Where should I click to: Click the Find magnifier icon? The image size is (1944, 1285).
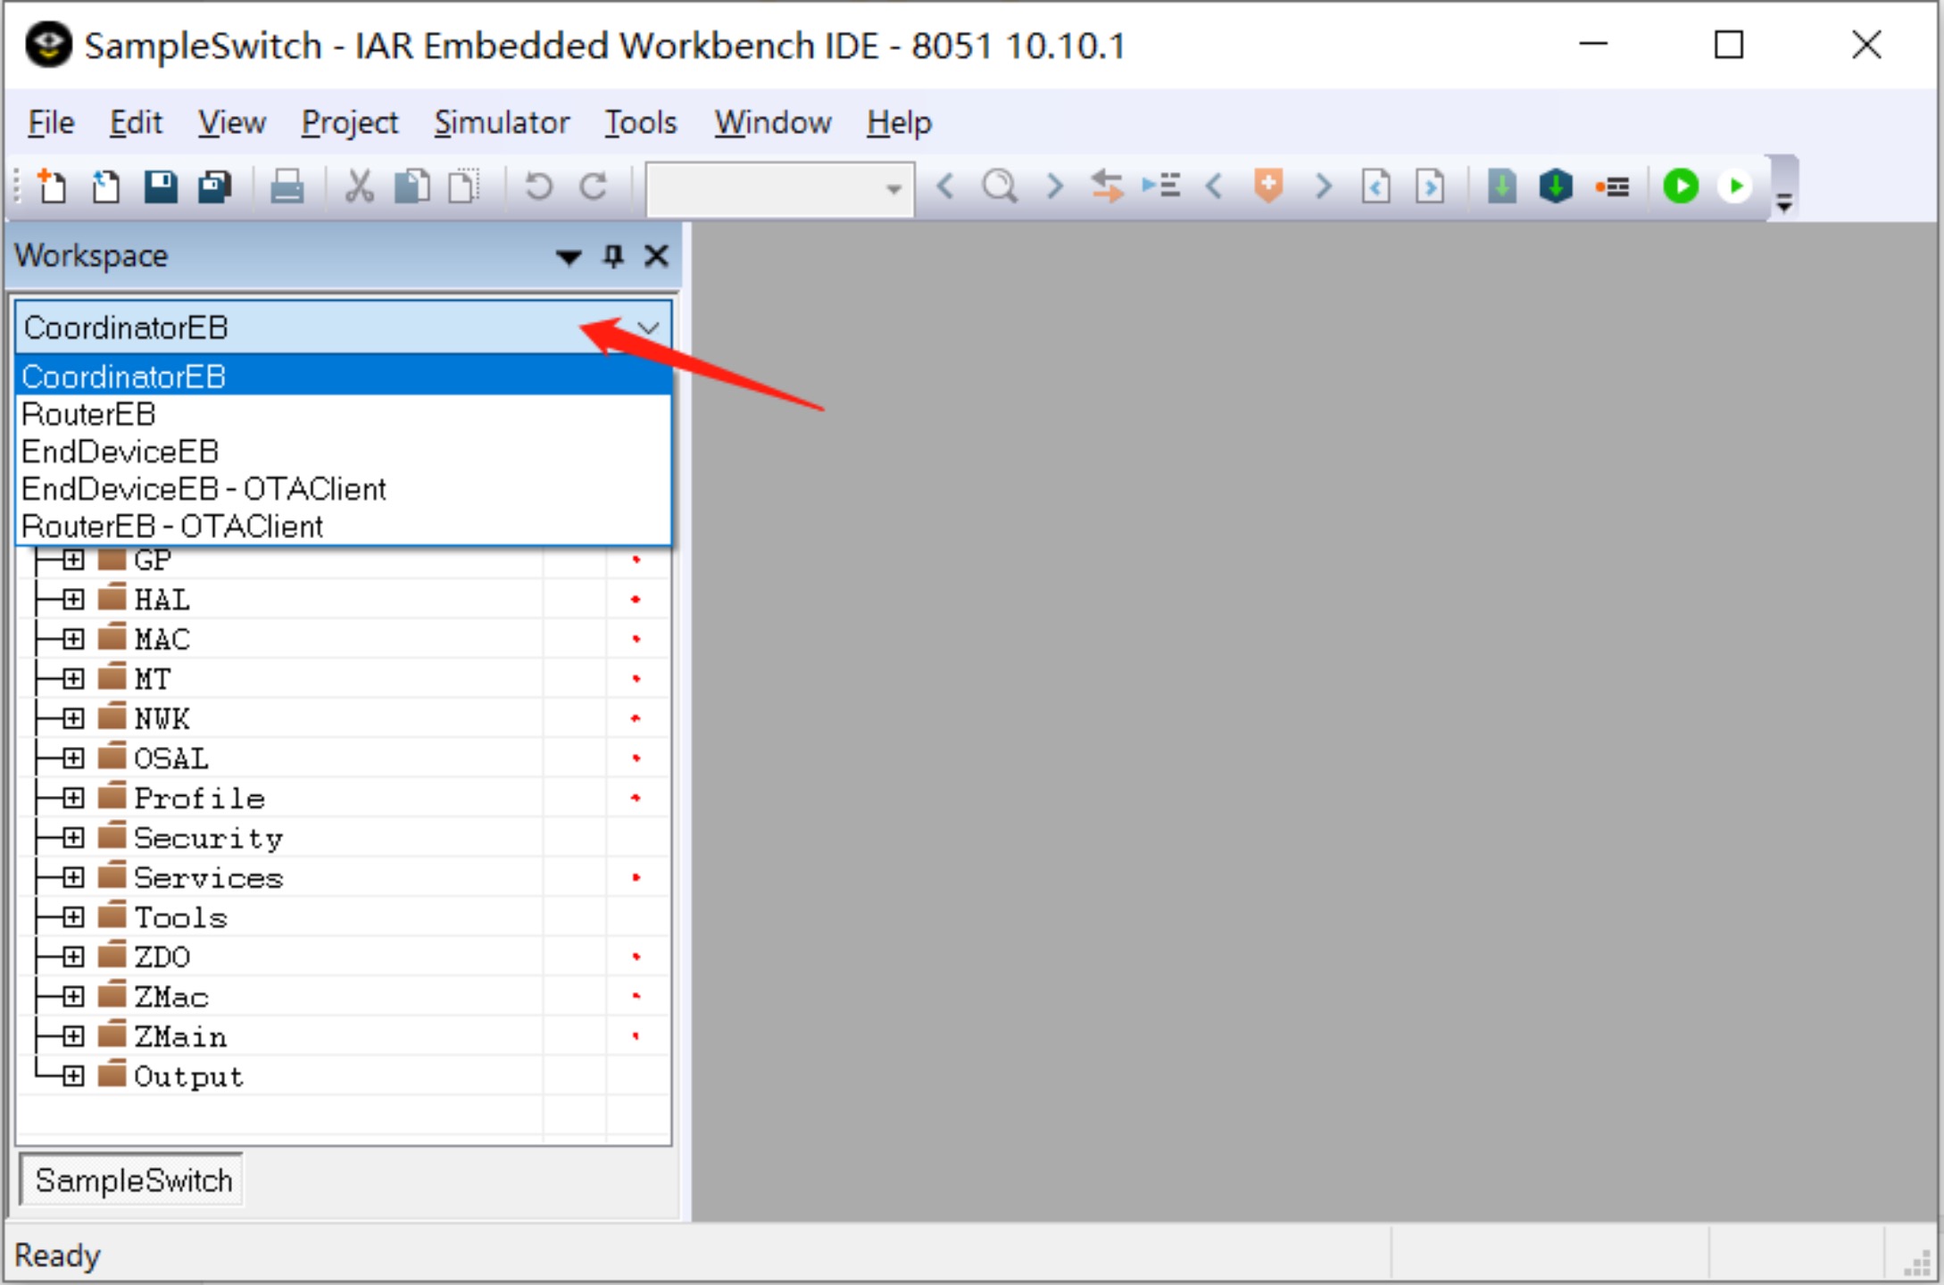(x=999, y=187)
